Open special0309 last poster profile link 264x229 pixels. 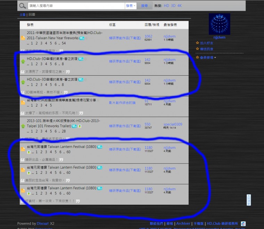point(173,124)
